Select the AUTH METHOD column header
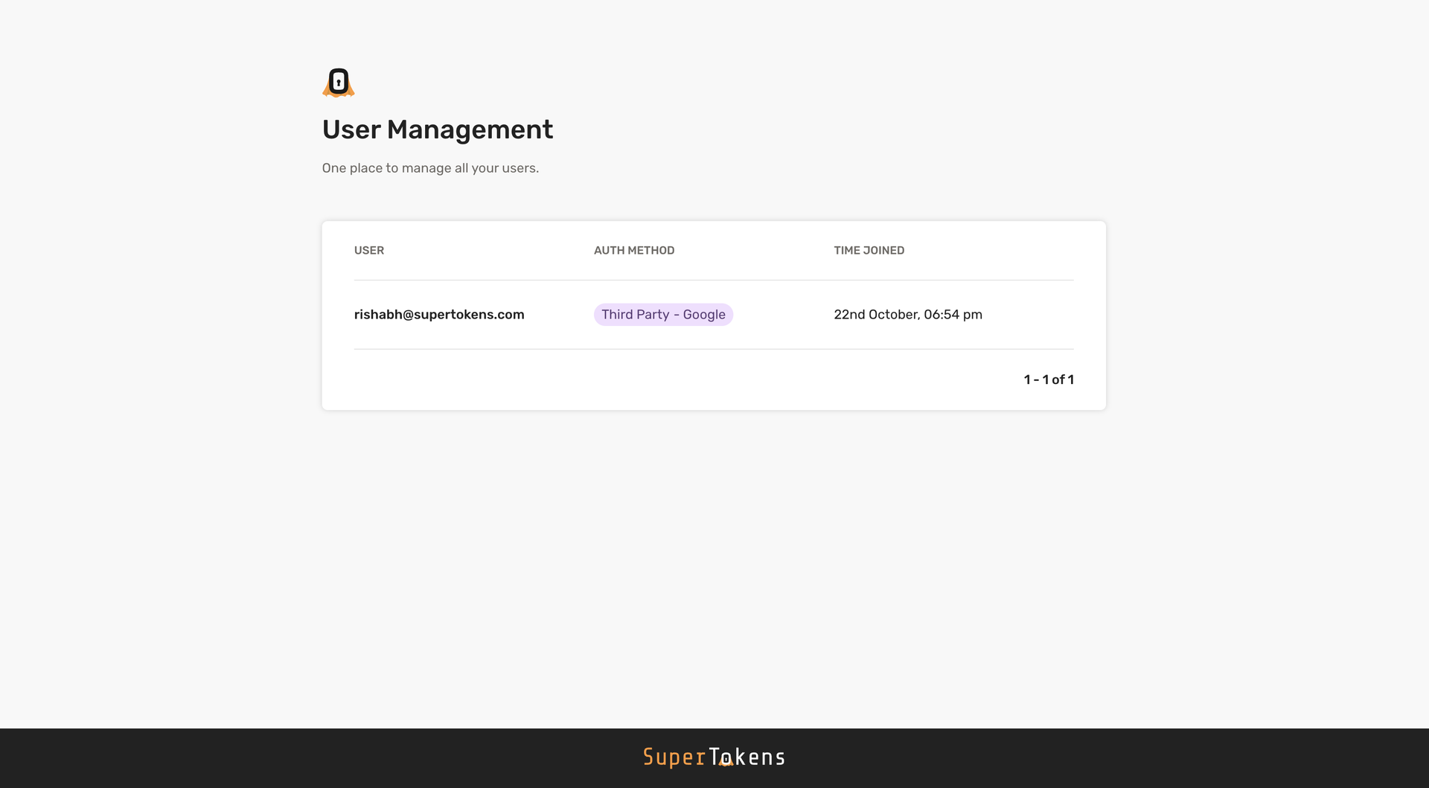The width and height of the screenshot is (1429, 788). (634, 251)
